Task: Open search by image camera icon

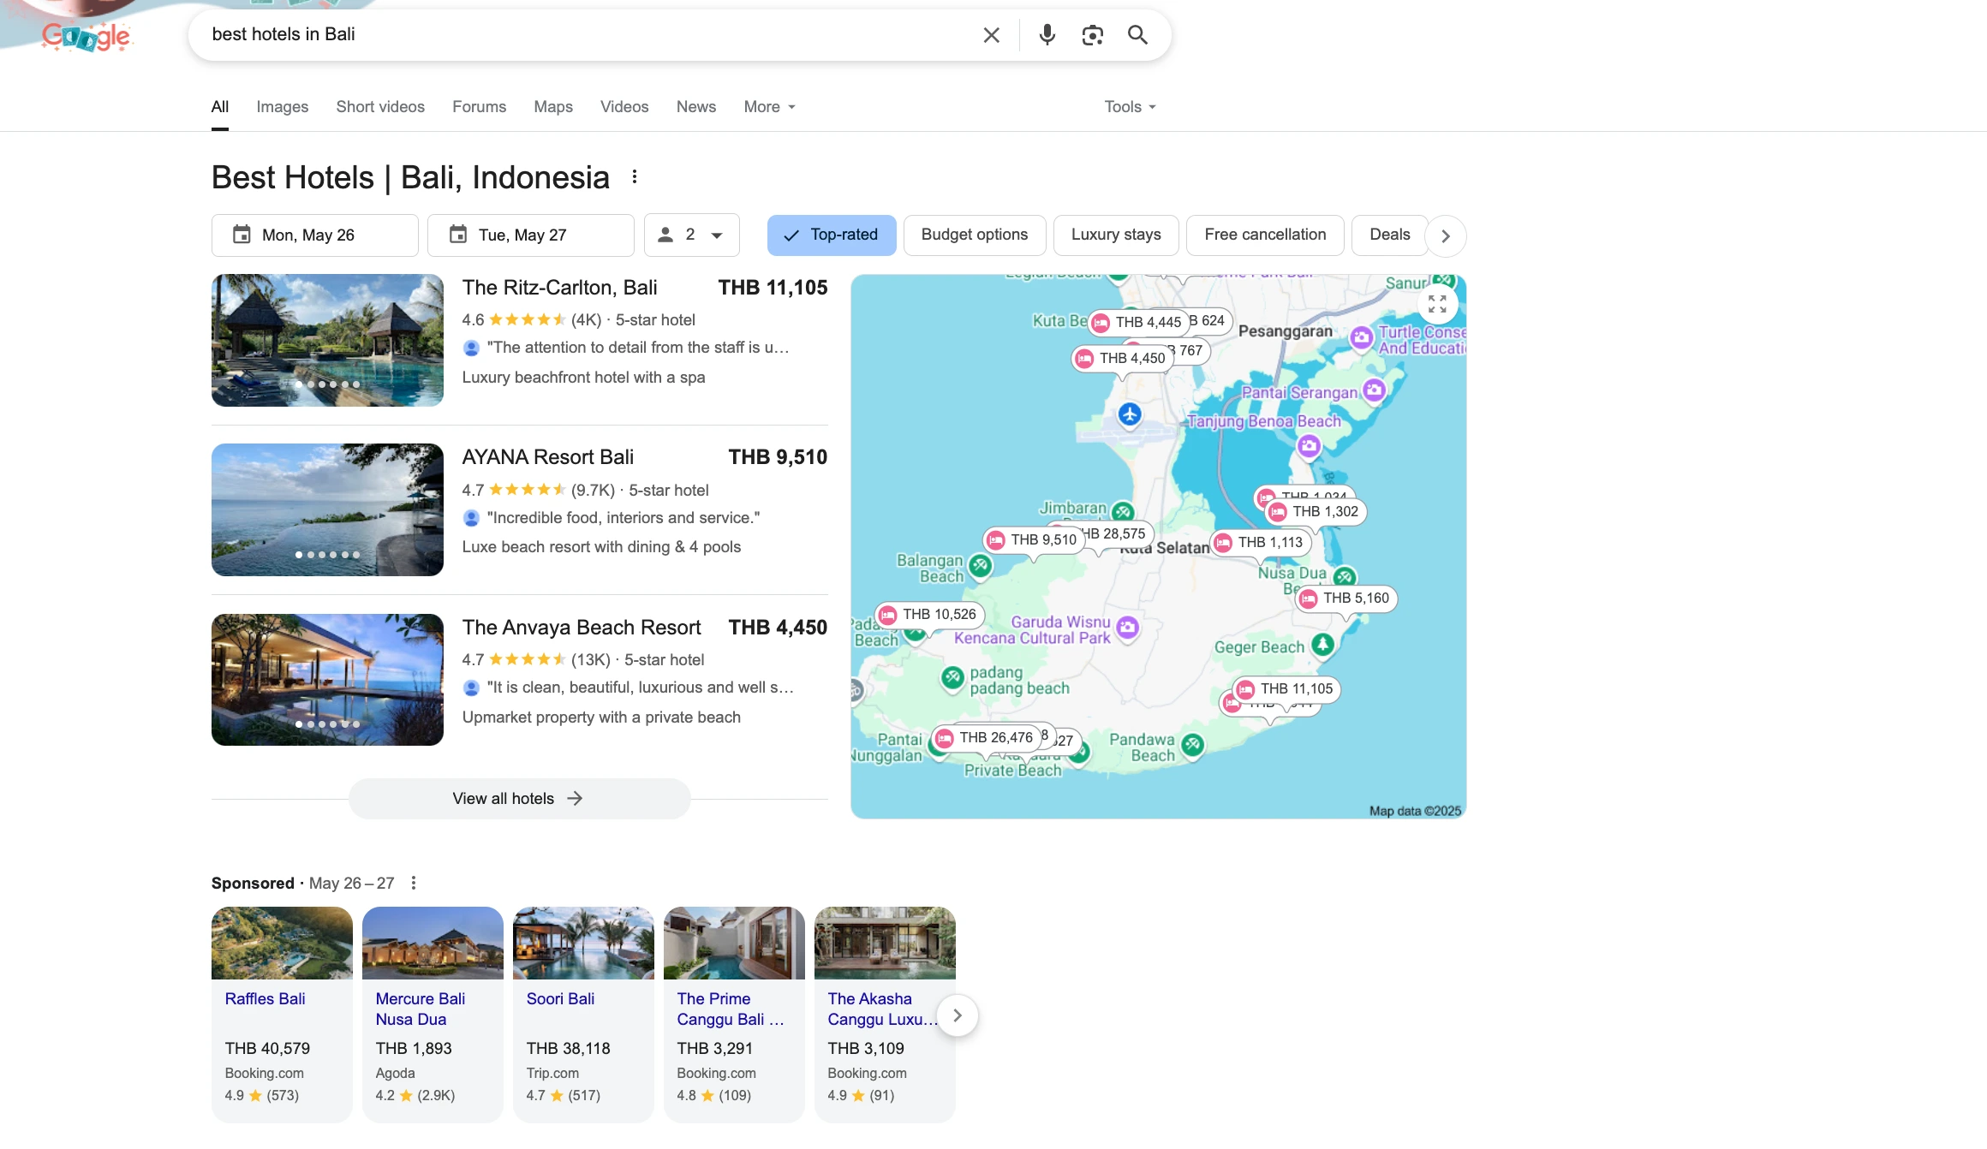Action: (1092, 35)
